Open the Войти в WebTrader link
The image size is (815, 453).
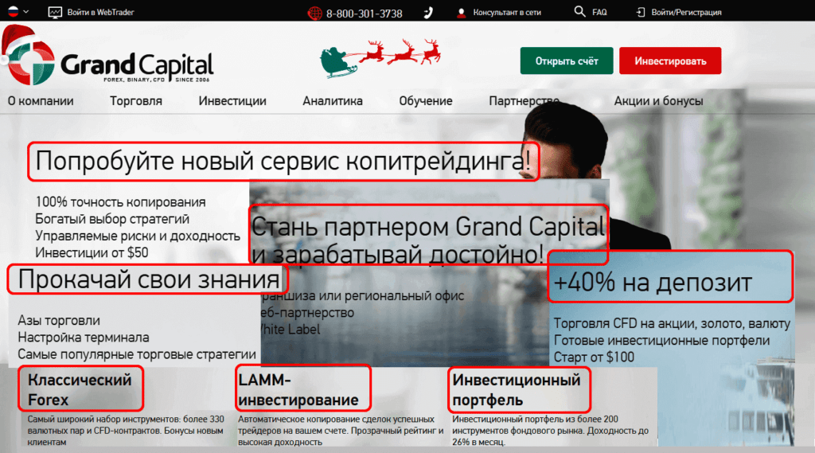click(100, 12)
